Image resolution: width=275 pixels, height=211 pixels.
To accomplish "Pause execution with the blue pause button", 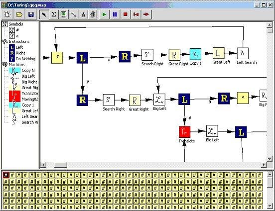I will tap(115, 14).
